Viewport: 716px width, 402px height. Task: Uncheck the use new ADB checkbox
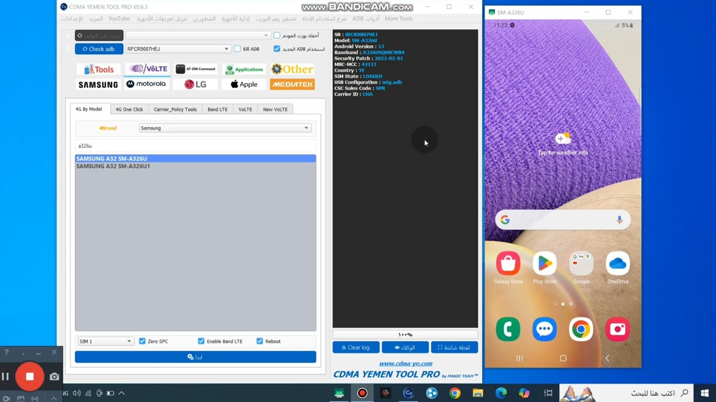pos(277,49)
